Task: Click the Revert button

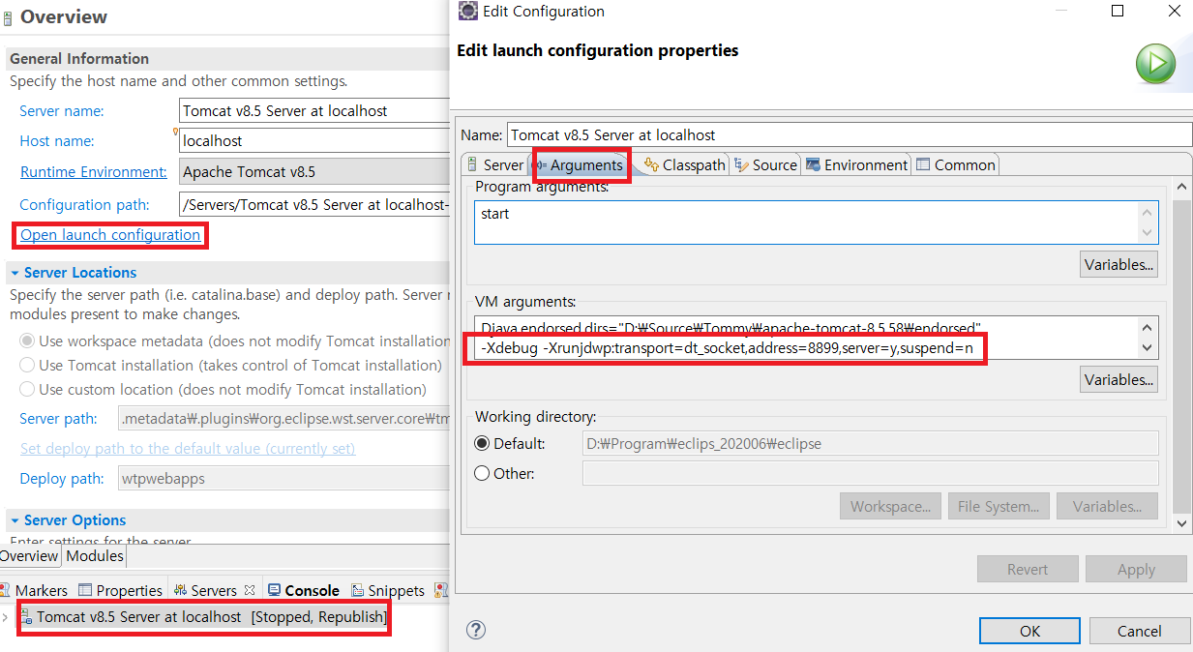Action: point(1028,569)
